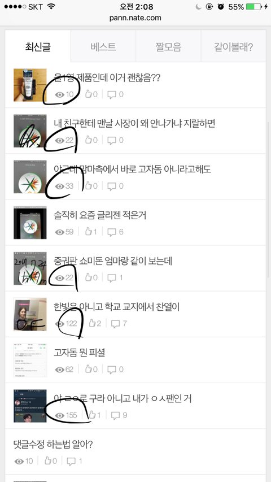
Task: Tap the thumbs-up icon on 댓글수정 하는법 알아?
Action: click(x=48, y=461)
